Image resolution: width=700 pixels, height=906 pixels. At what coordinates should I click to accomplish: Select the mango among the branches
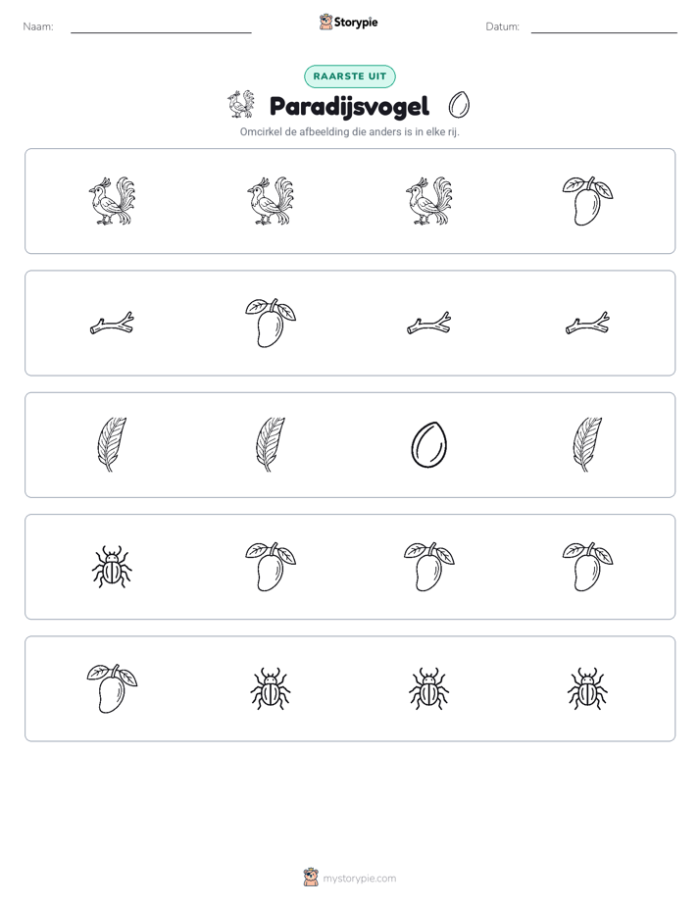(271, 323)
